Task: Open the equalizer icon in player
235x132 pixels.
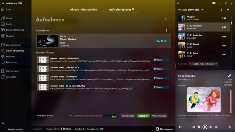Action: pos(230,127)
